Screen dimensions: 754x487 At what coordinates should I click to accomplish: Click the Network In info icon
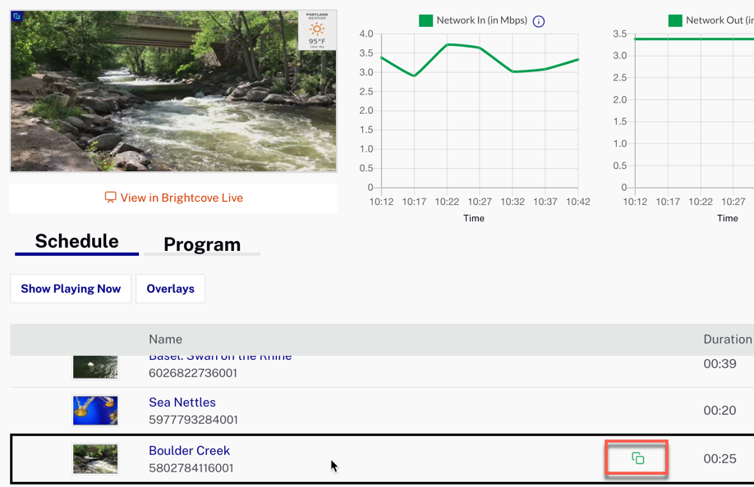(539, 21)
